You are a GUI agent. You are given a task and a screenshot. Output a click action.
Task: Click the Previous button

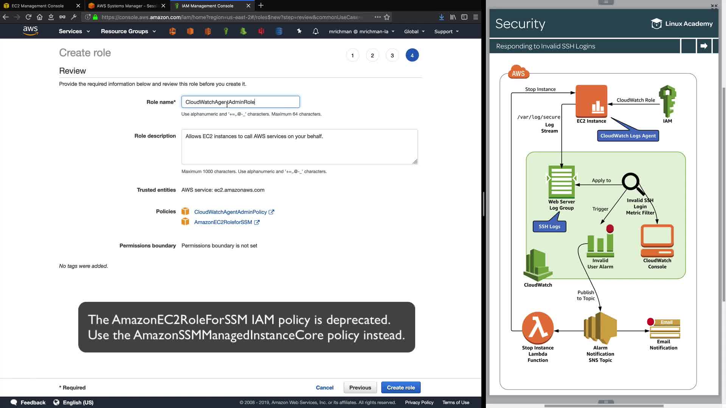click(x=360, y=388)
